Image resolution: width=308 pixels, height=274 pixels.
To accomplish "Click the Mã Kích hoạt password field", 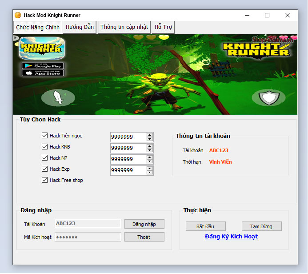I will coord(88,237).
